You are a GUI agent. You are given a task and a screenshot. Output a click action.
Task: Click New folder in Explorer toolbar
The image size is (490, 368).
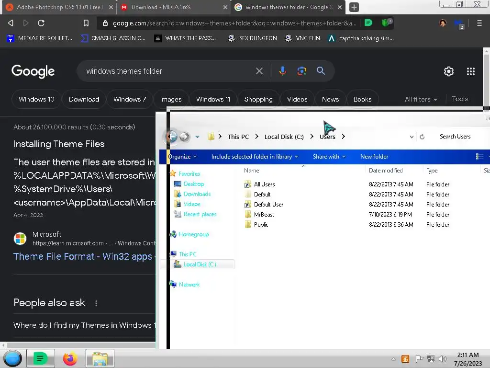coord(374,157)
